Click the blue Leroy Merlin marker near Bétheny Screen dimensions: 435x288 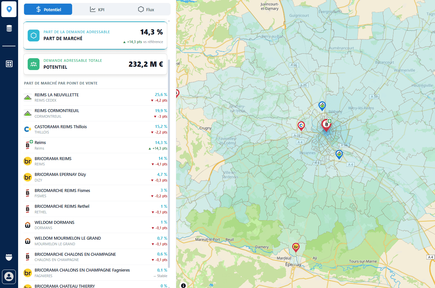(x=322, y=106)
